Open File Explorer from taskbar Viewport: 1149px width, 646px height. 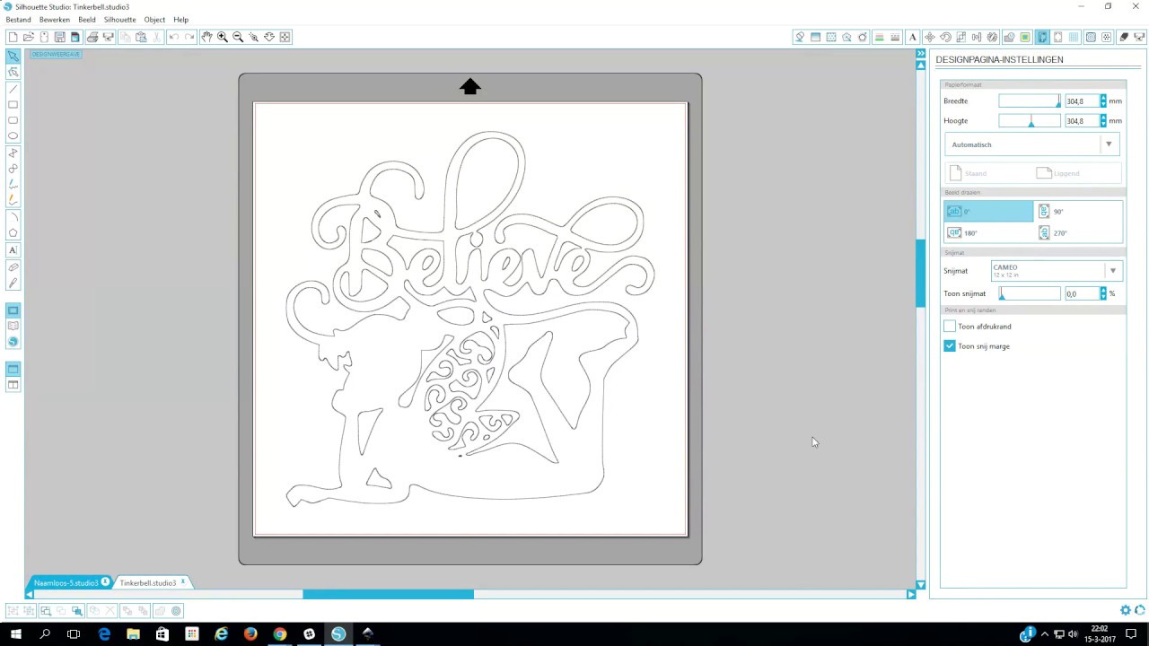coord(133,634)
